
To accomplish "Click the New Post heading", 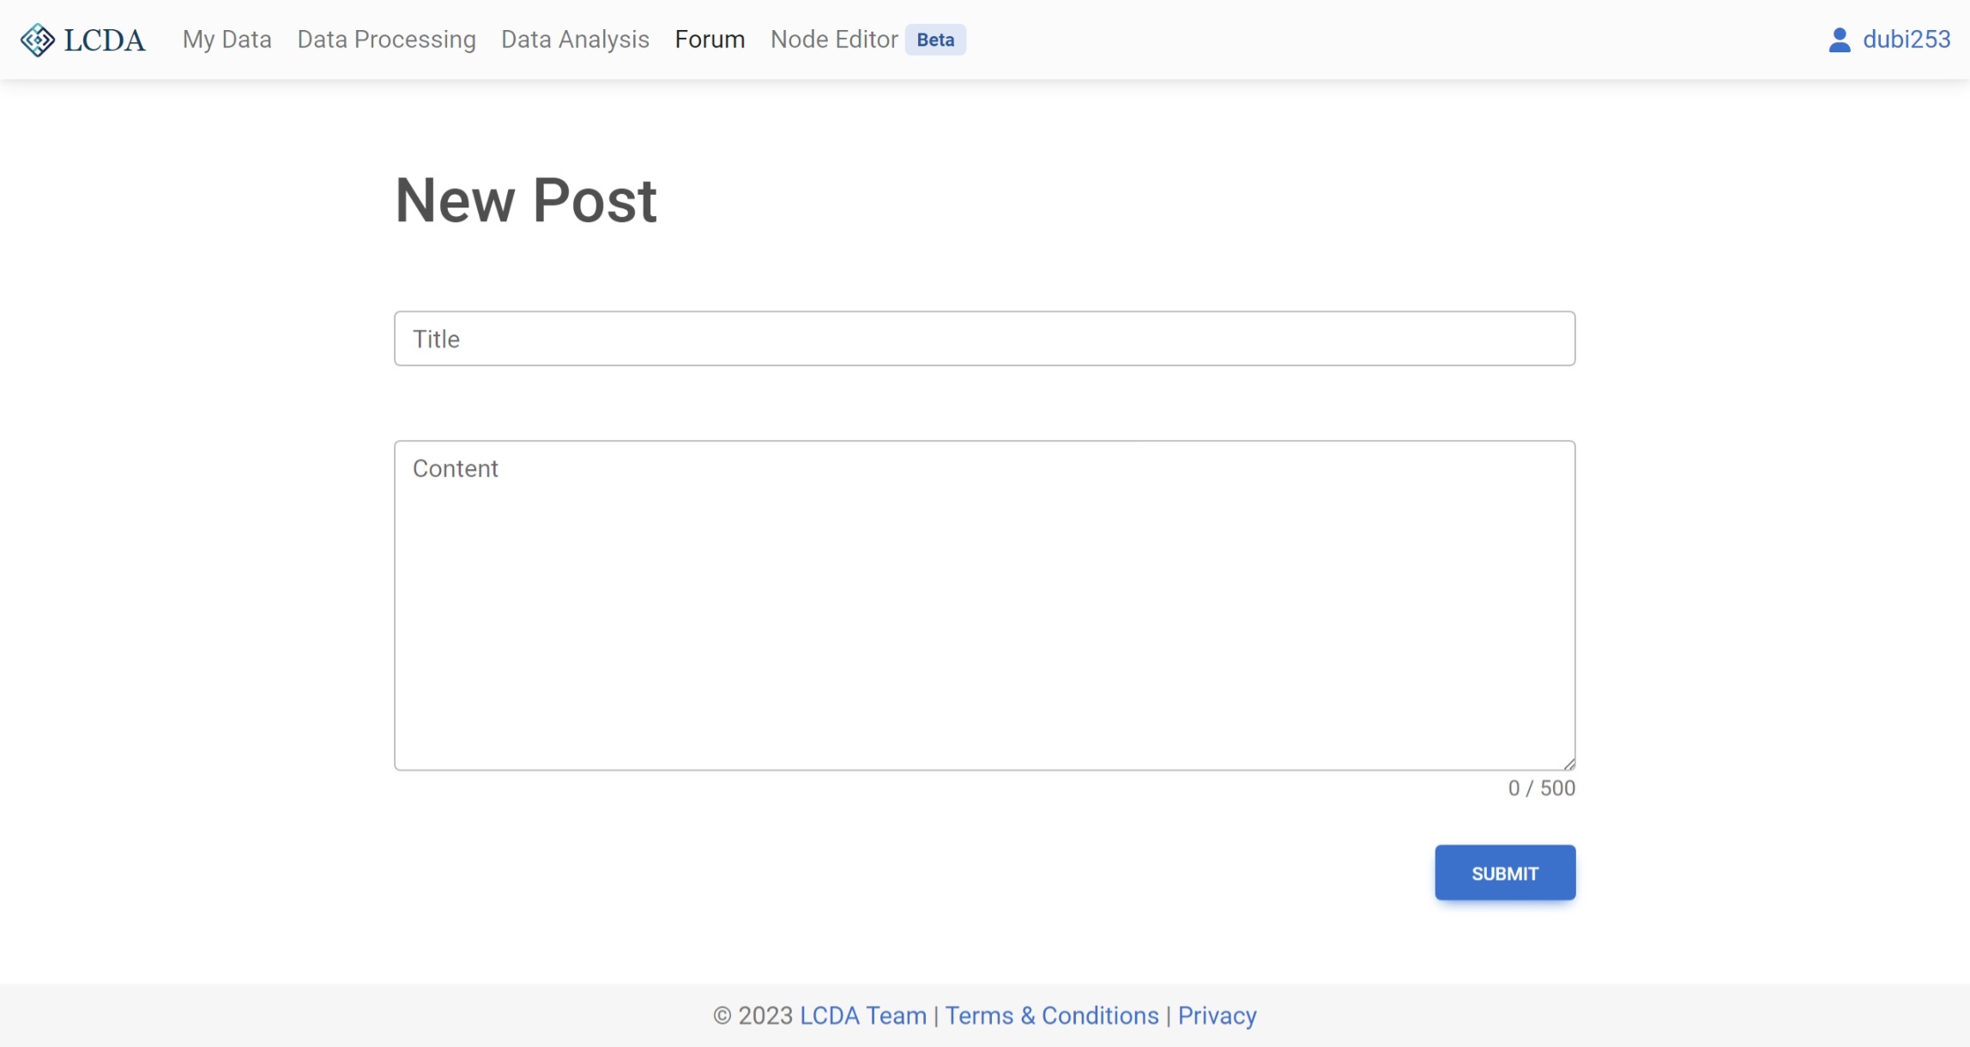I will click(x=526, y=200).
